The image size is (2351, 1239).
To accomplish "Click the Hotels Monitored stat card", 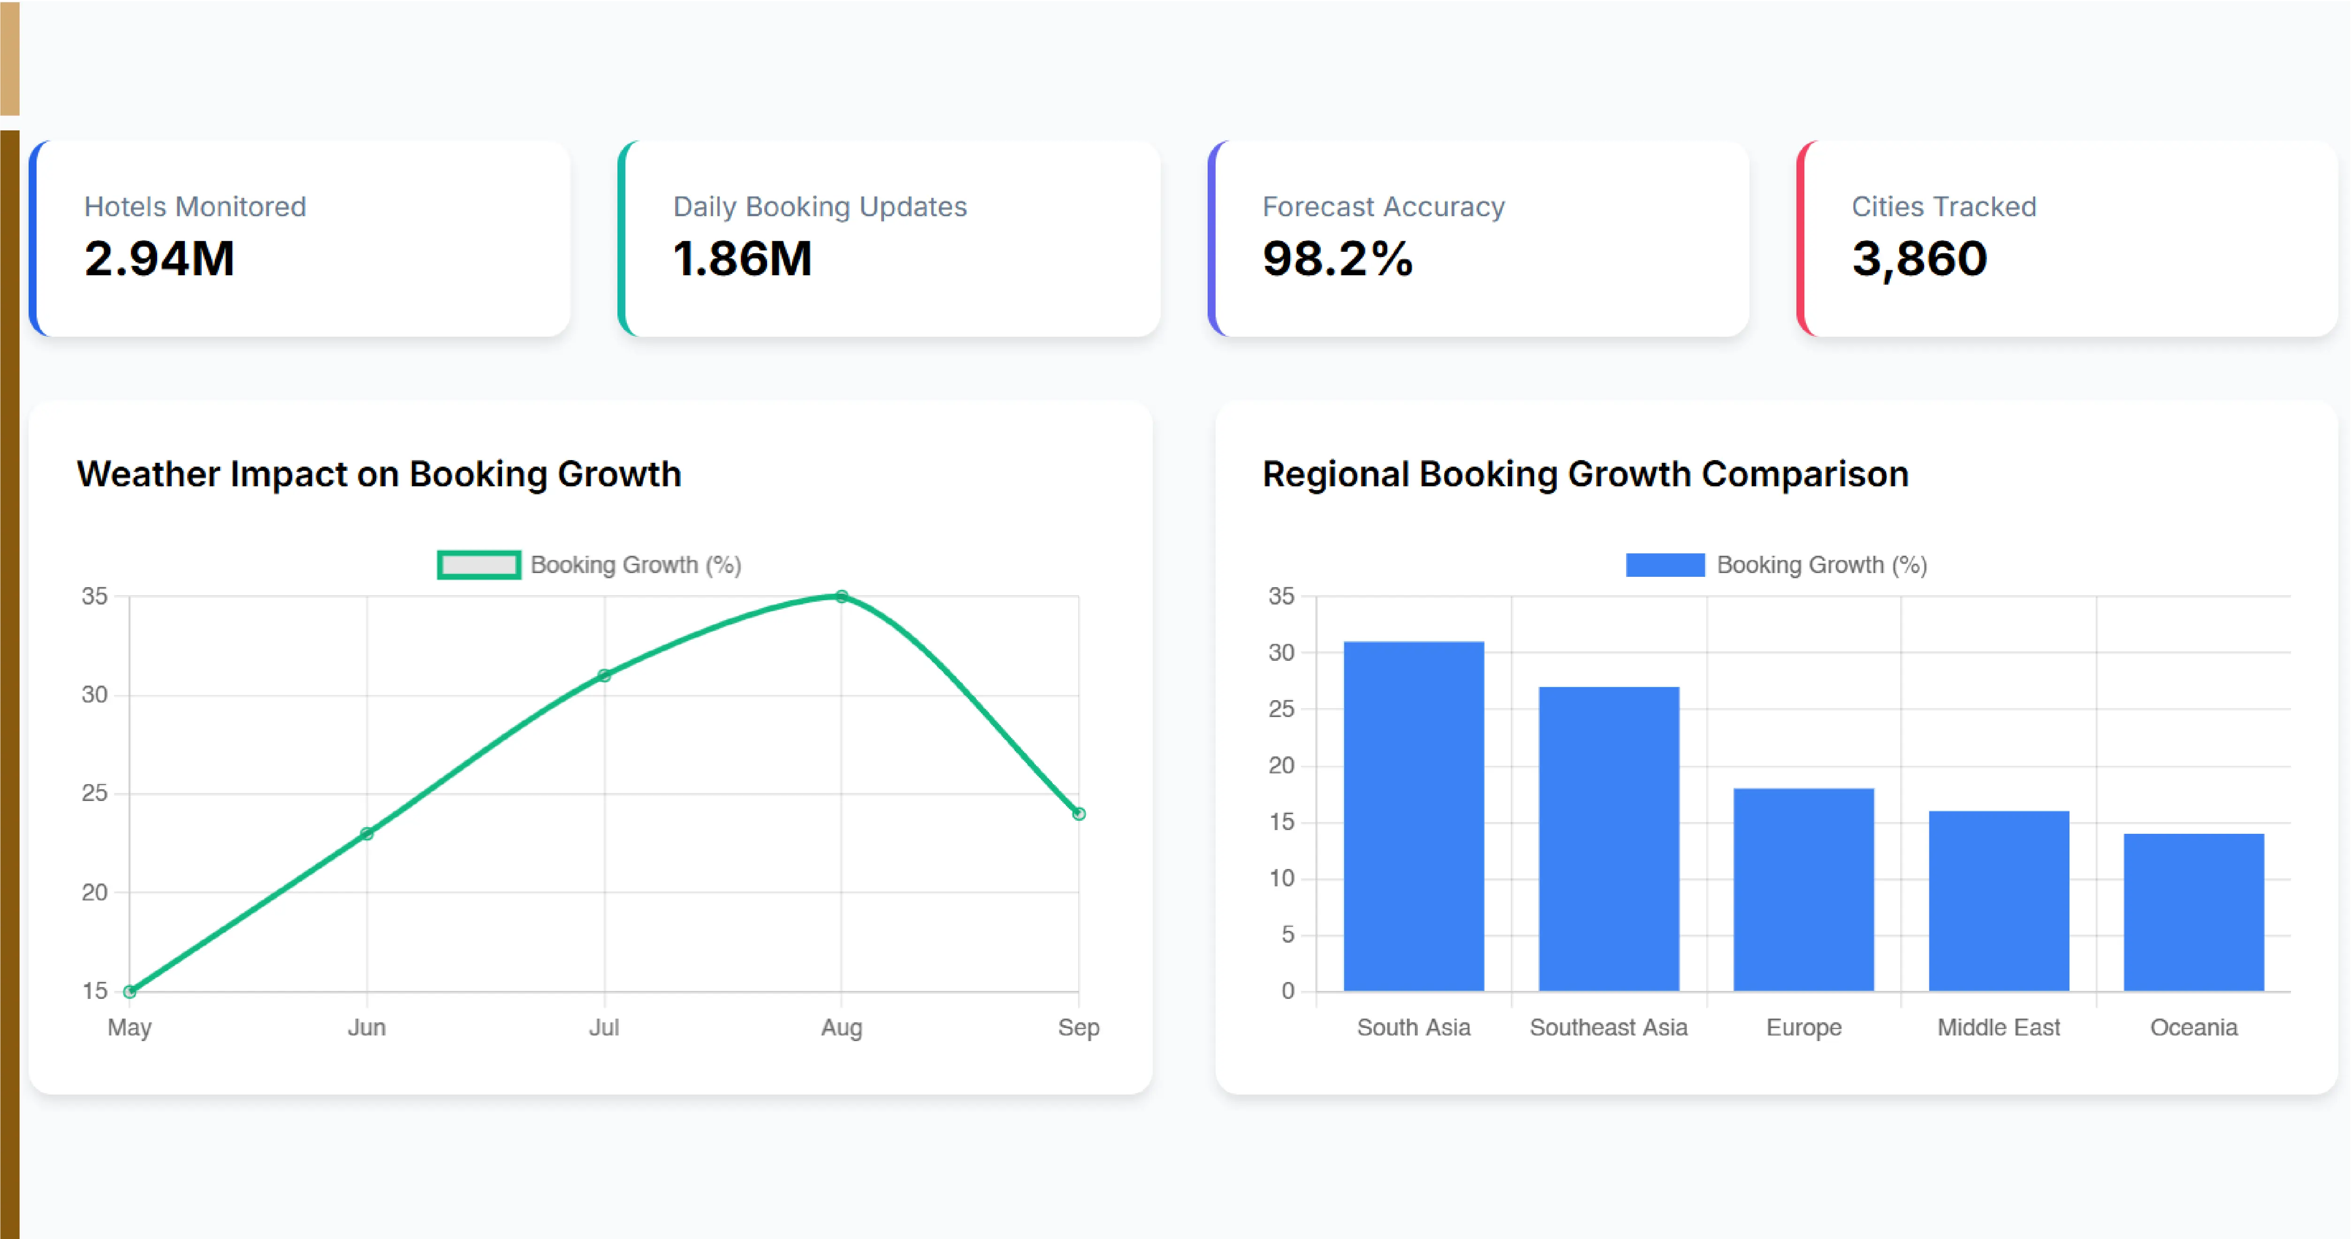I will [300, 238].
